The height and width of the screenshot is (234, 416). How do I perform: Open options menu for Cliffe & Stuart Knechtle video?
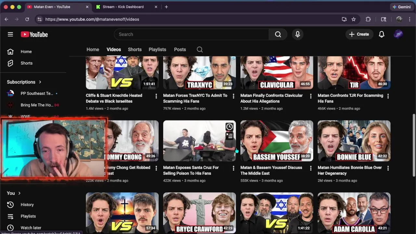click(x=156, y=96)
